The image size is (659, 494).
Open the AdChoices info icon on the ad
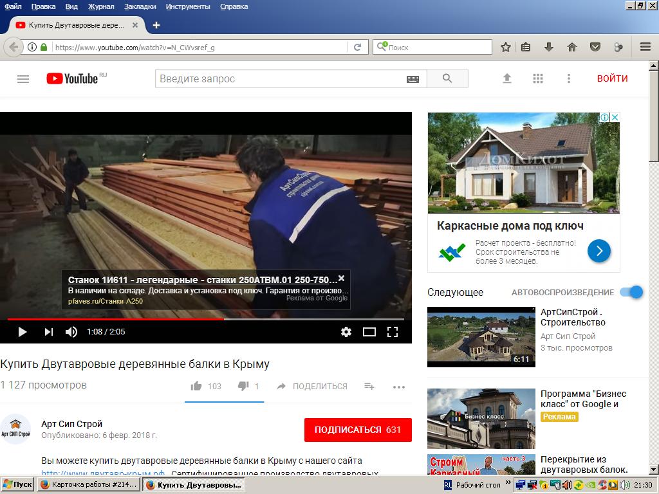coord(604,117)
